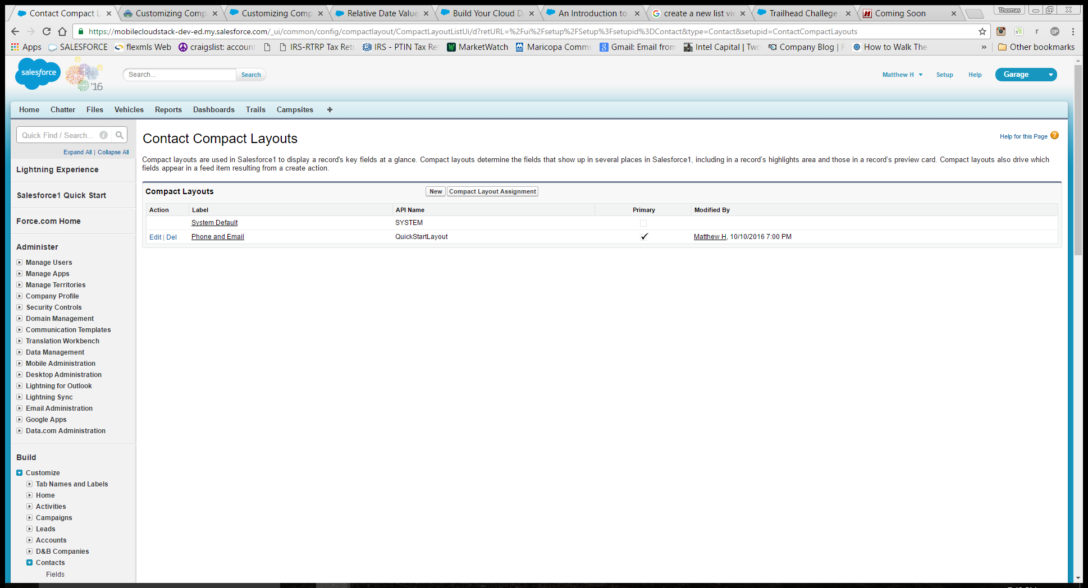Click the browser address bar URL
This screenshot has height=588, width=1088.
473,31
